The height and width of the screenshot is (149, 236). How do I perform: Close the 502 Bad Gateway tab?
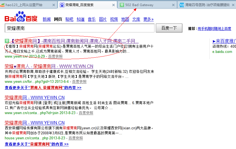(173, 5)
